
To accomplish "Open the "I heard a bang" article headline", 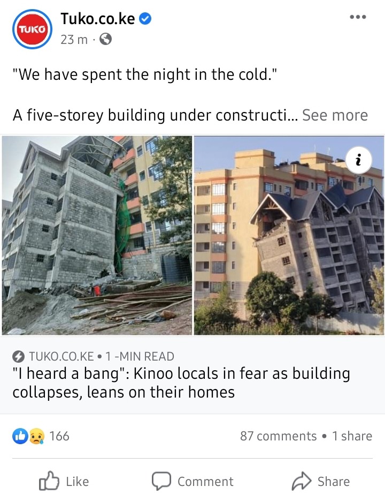I will [181, 383].
